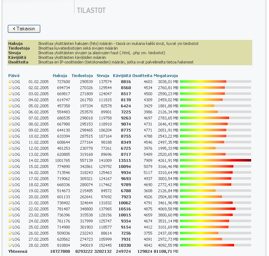This screenshot has width=269, height=256.
Task: Select the visitor count 8816
Action: [126, 82]
